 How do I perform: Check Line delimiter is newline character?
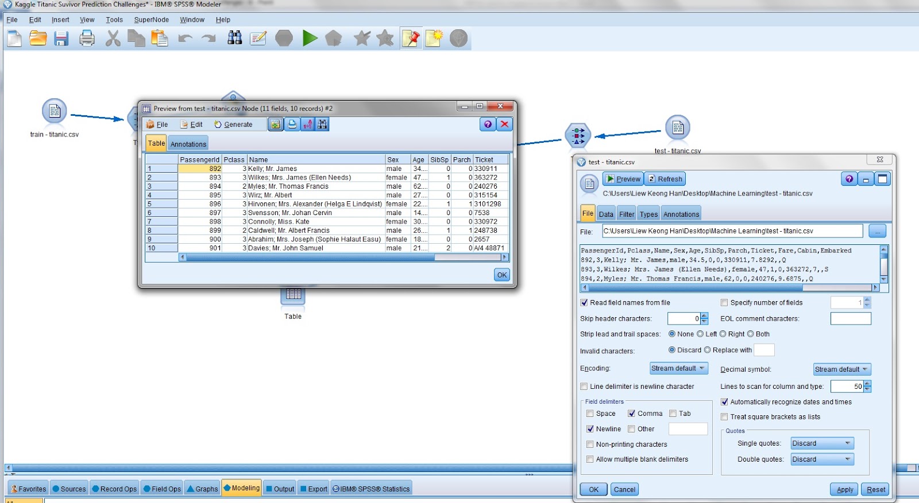tap(584, 387)
